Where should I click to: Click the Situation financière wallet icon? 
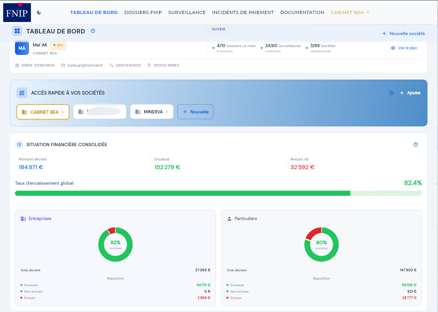[19, 145]
